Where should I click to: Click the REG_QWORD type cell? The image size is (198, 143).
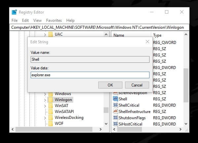[x=165, y=43]
